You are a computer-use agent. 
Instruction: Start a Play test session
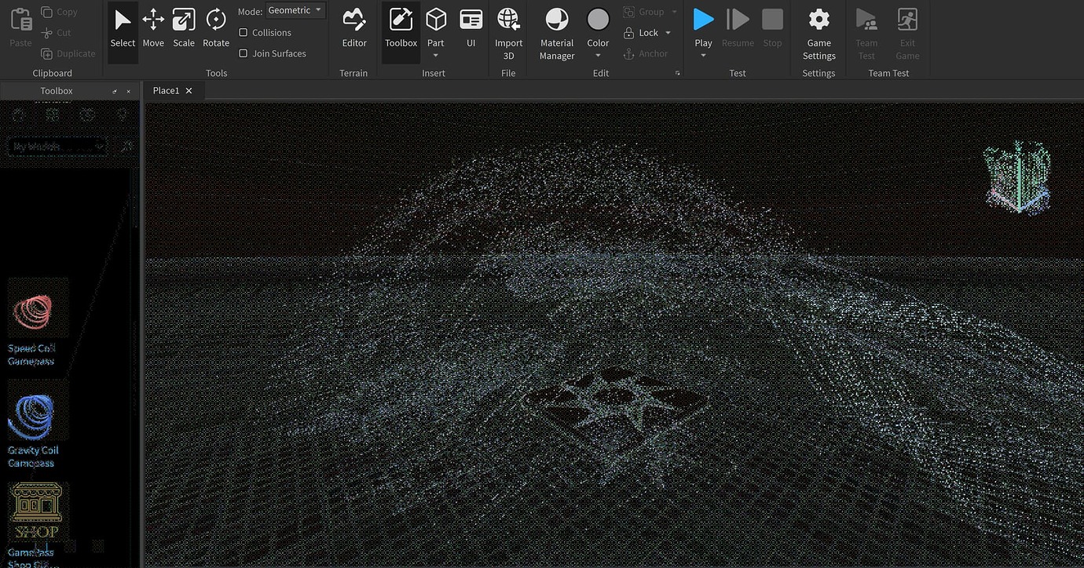[x=701, y=21]
